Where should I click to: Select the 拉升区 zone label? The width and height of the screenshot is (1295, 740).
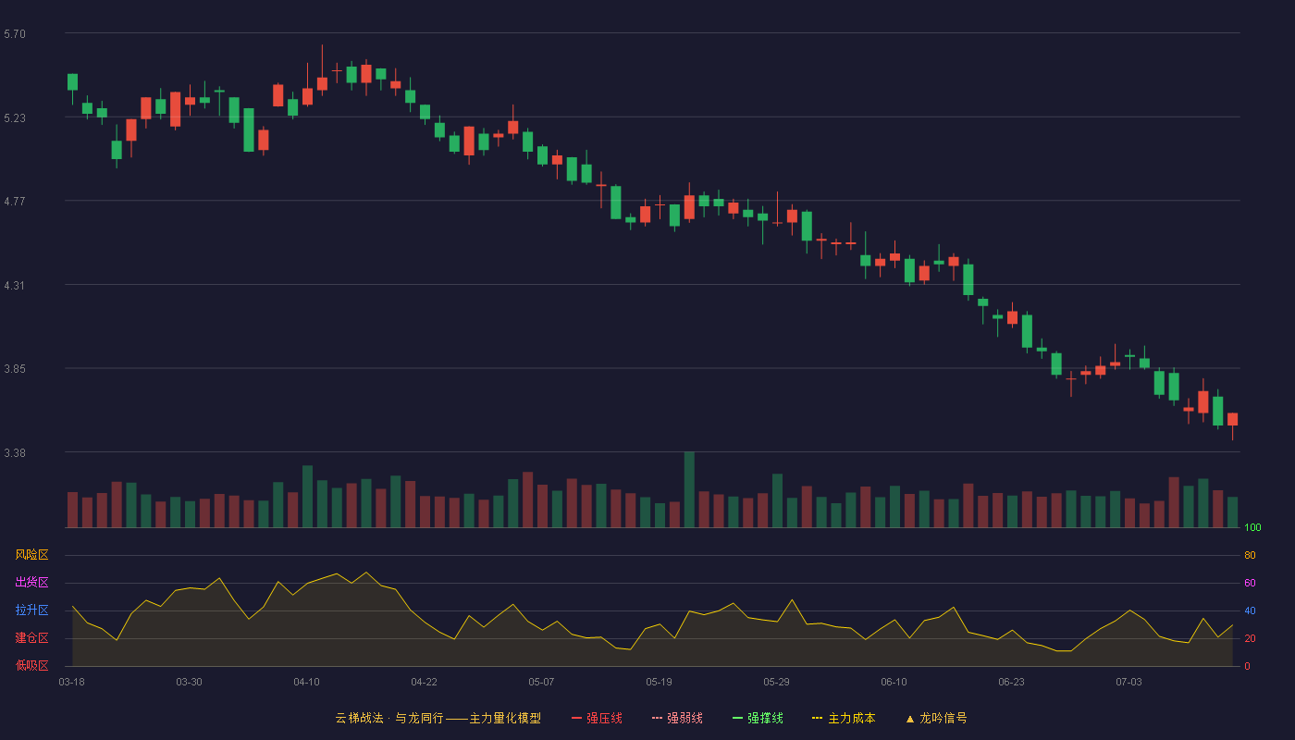(x=32, y=610)
